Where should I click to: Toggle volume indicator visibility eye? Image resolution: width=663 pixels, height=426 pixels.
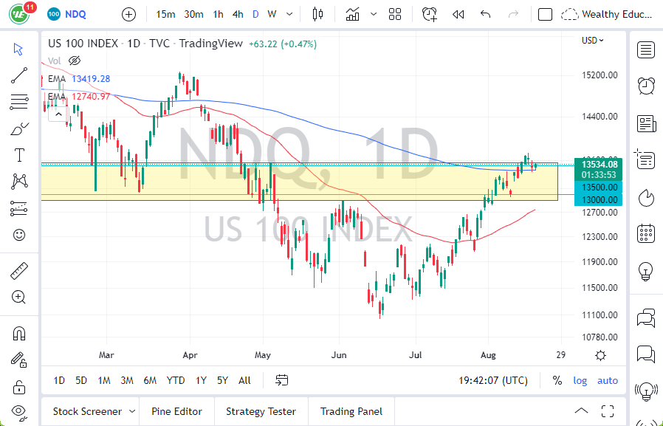tap(74, 61)
